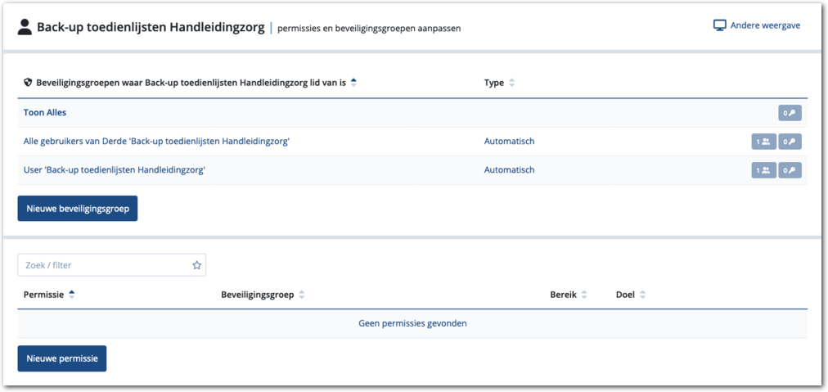The width and height of the screenshot is (828, 392).
Task: Switch to Andere weergave
Action: 766,25
